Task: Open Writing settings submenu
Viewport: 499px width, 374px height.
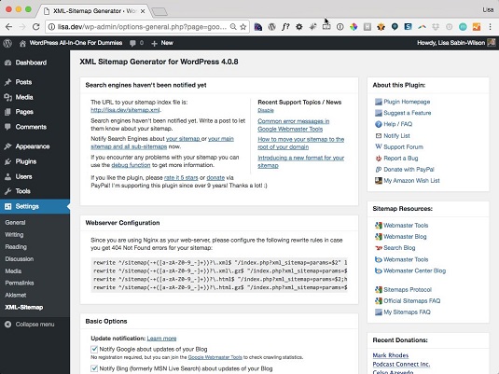Action: (14, 235)
